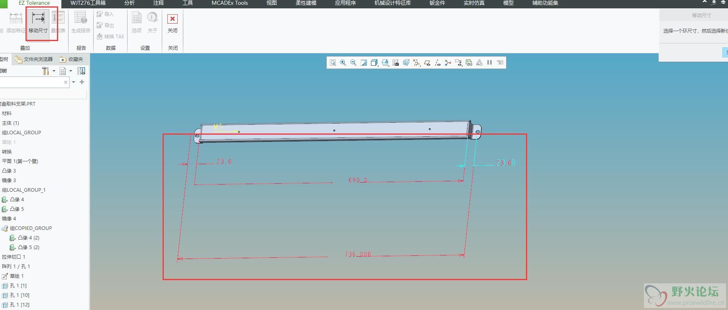Screen dimensions: 728x310
Task: Click the pause icon in graphics toolbar
Action: tap(490, 63)
